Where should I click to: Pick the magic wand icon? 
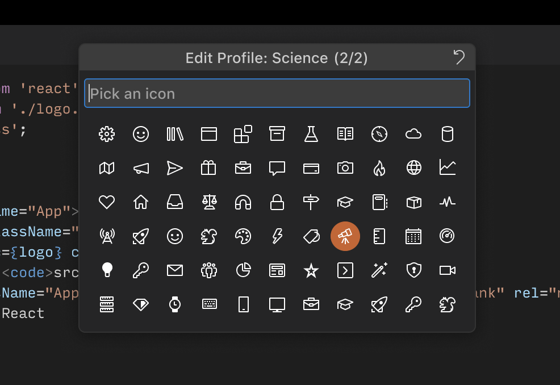pos(379,270)
